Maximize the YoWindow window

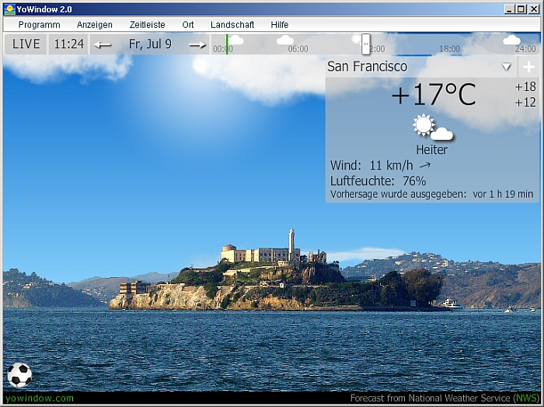[521, 9]
